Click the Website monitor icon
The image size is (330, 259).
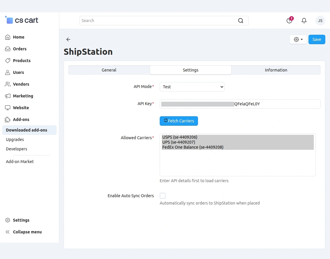pos(8,108)
